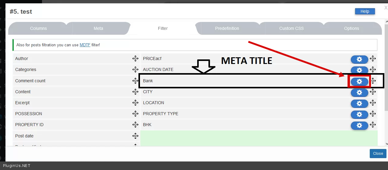Open gear settings for BHK filter

(x=359, y=125)
